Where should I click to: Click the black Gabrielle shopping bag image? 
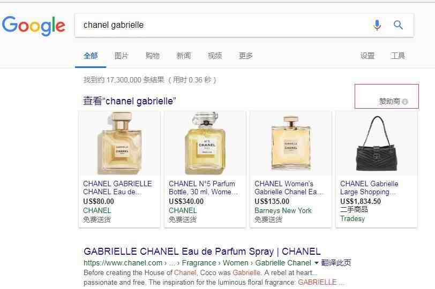[x=377, y=143]
